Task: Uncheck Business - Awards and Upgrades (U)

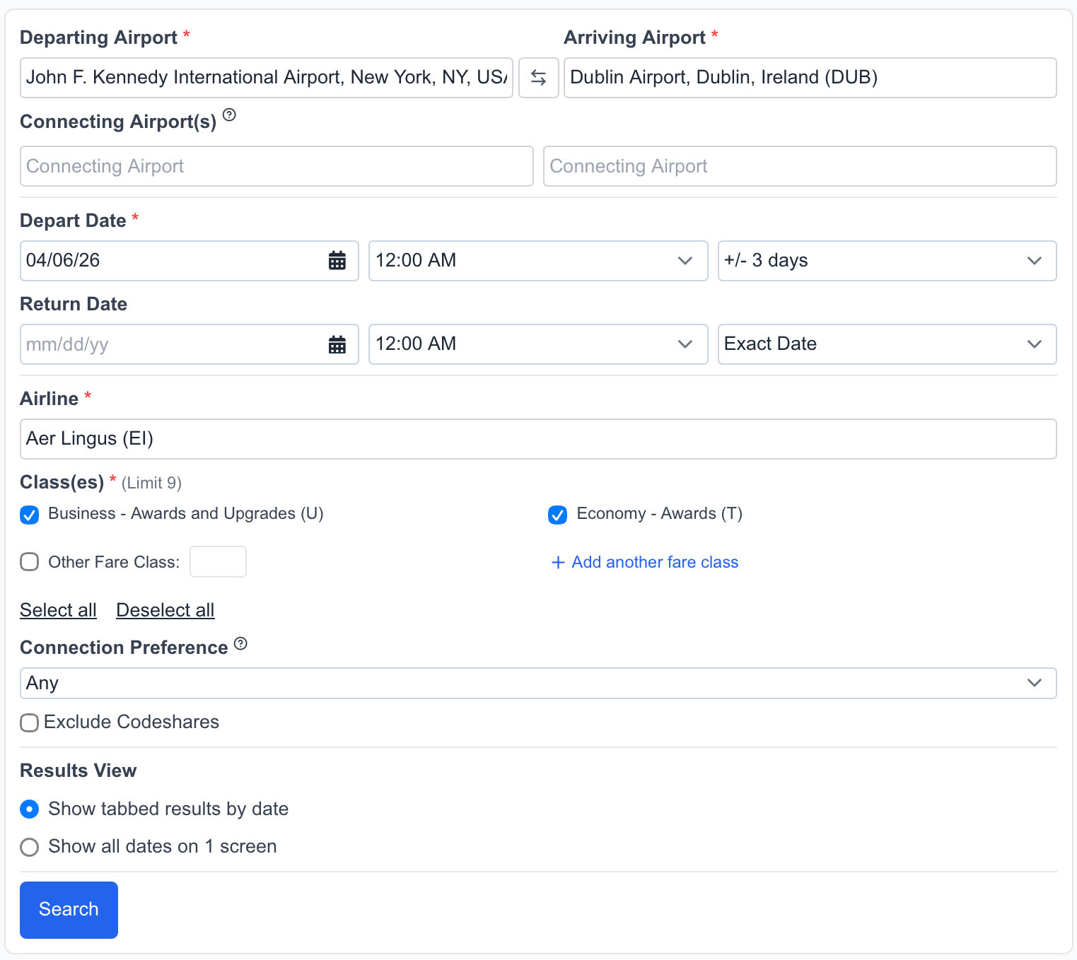Action: click(x=29, y=515)
